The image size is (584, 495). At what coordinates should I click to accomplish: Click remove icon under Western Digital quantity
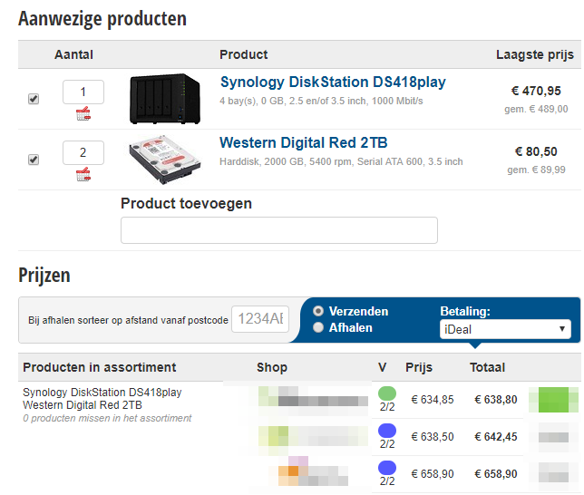click(x=83, y=174)
